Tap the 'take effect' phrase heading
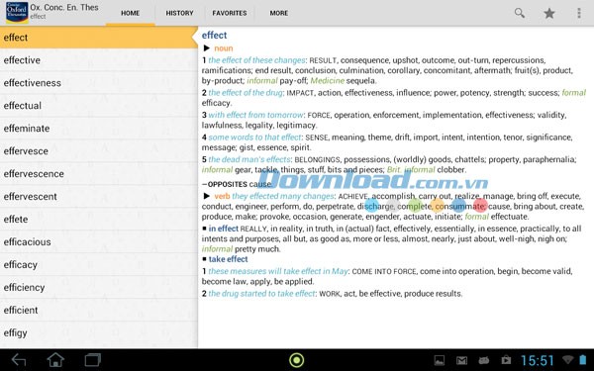Screen dimensions: 594x371 (x=228, y=259)
